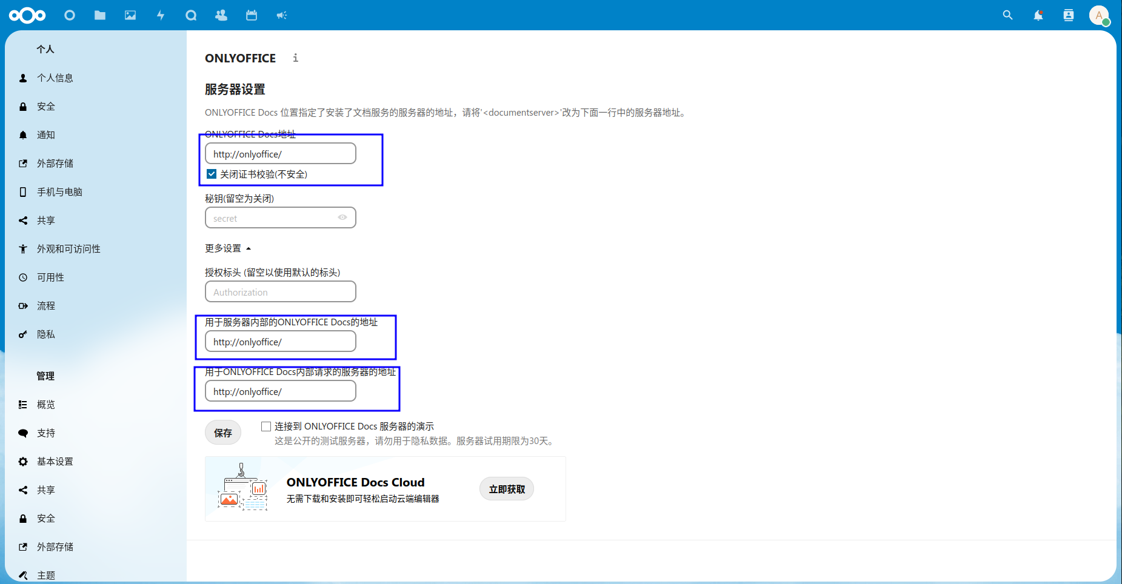Click the ONLYOFFICE Docs 地址 input field
This screenshot has width=1122, height=584.
coord(280,153)
